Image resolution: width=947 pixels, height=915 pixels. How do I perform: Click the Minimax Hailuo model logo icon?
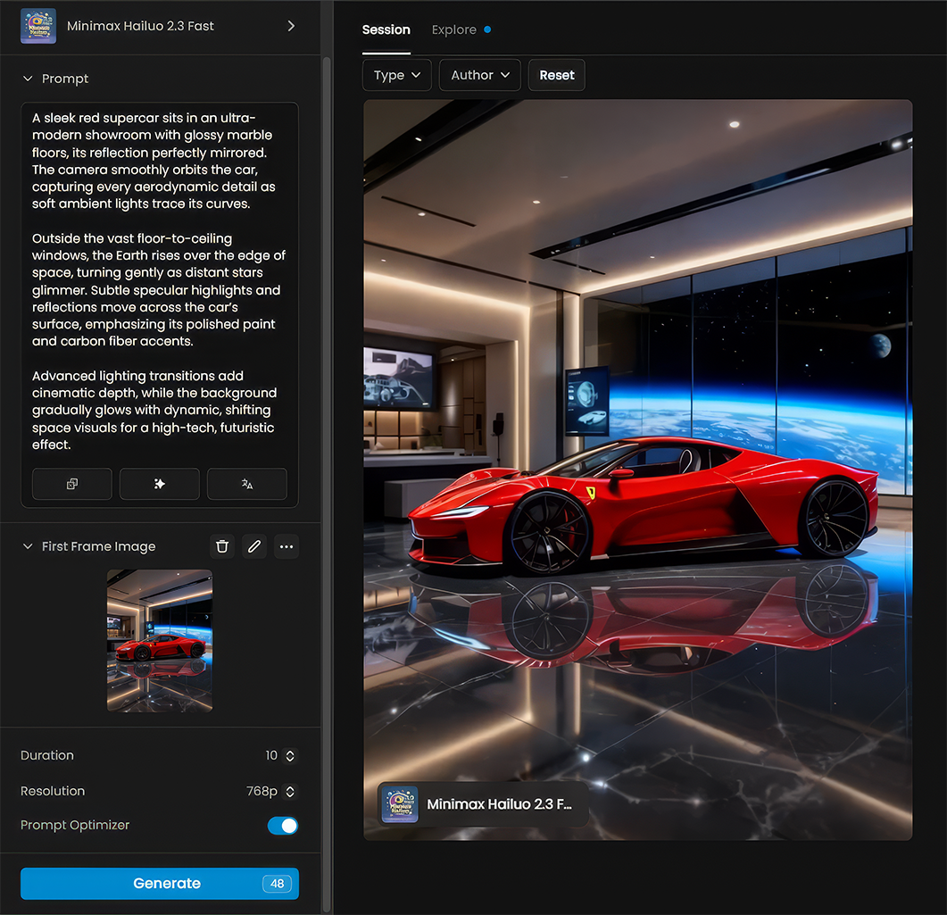pyautogui.click(x=38, y=26)
